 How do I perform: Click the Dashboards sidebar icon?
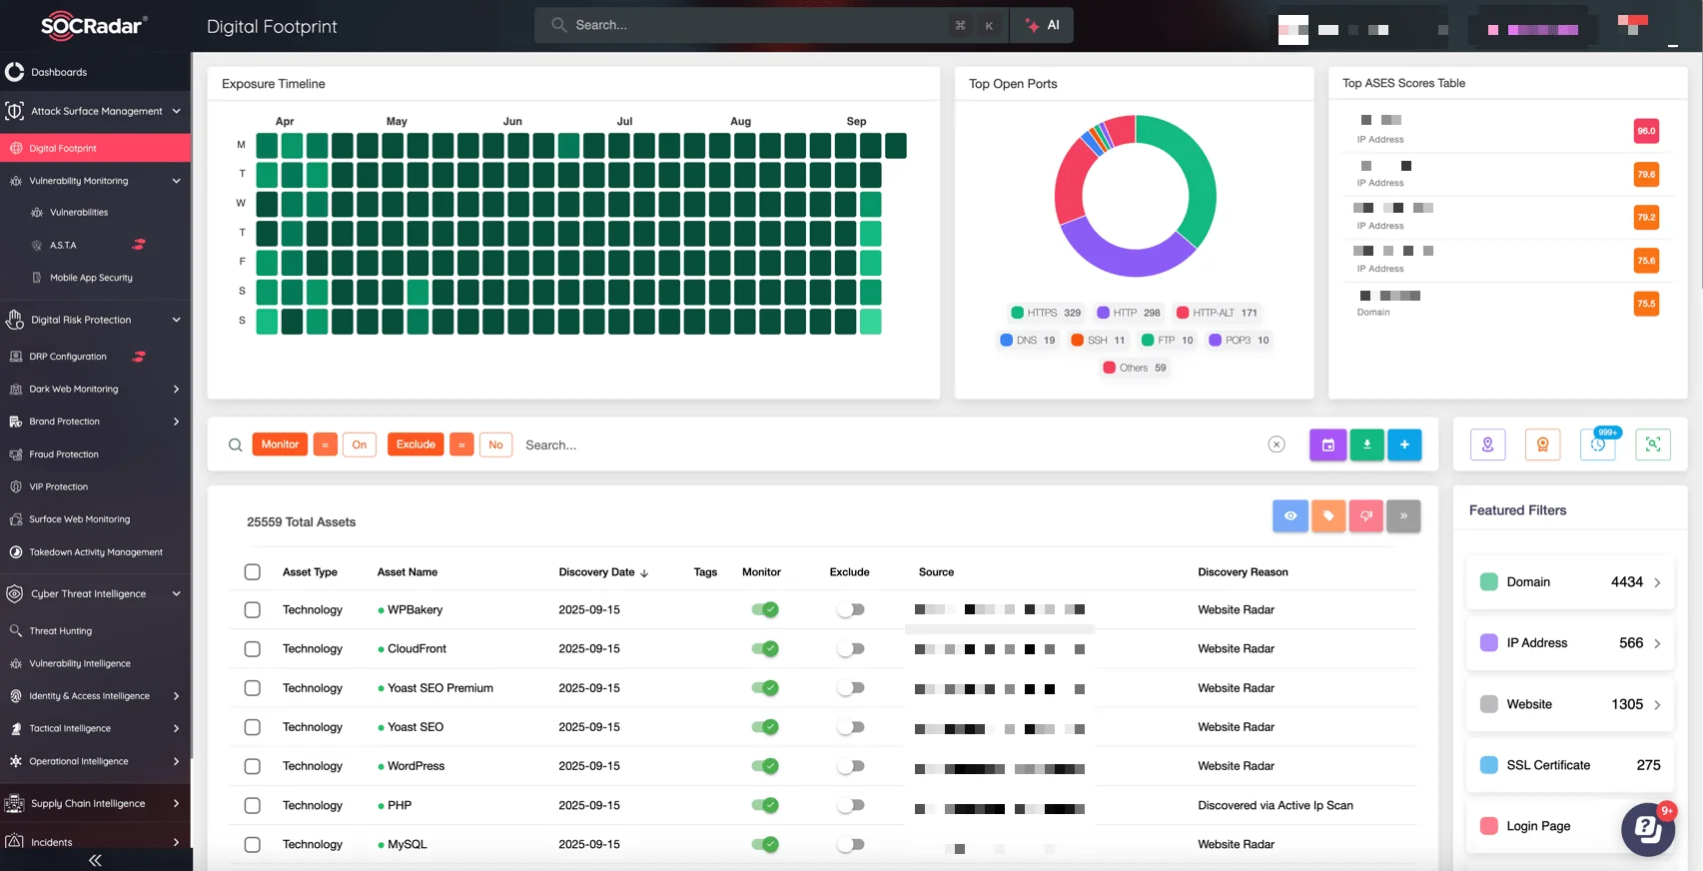pyautogui.click(x=15, y=72)
